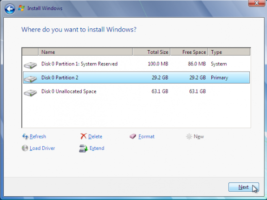Click the red X Delete icon
This screenshot has height=200, width=267.
tap(84, 136)
